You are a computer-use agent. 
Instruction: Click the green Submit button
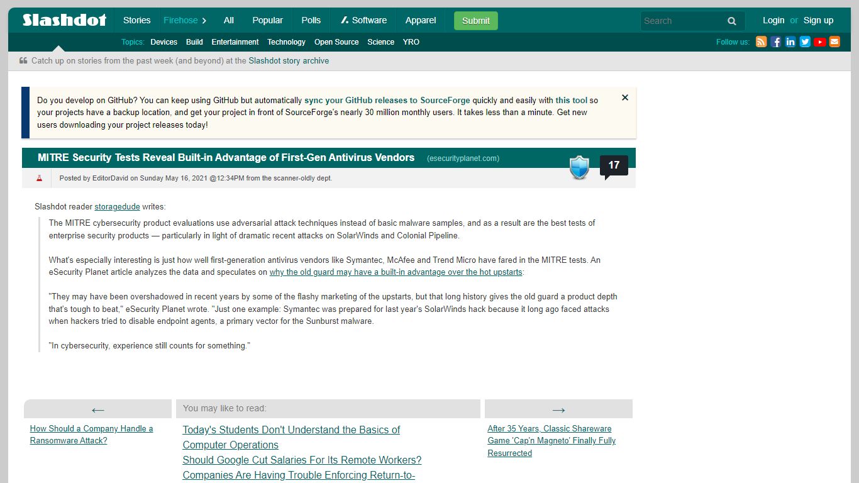(476, 21)
